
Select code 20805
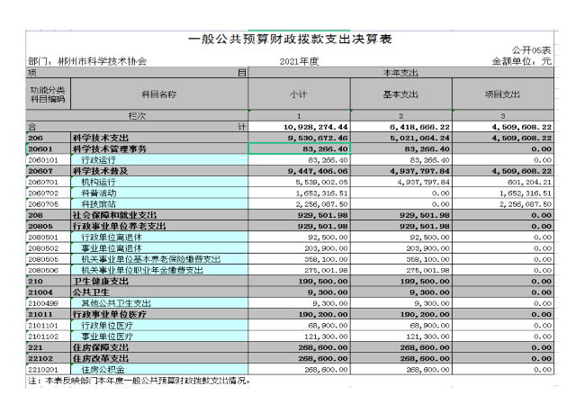tap(48, 226)
